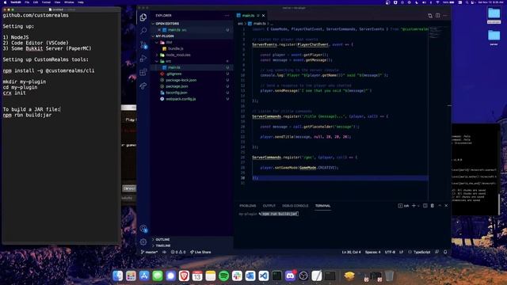This screenshot has width=507, height=285.
Task: Open Run and Debug view
Action: 143,59
